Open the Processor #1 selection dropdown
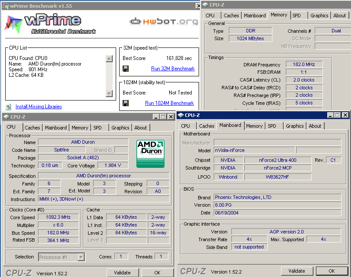The image size is (351, 277). (81, 257)
